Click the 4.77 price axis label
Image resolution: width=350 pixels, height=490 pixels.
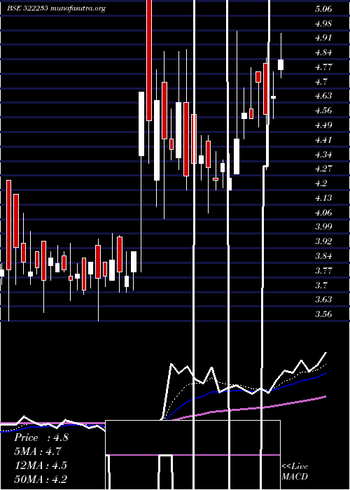[323, 67]
